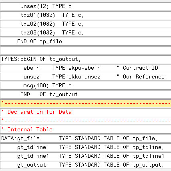Image resolution: width=171 pixels, height=171 pixels.
Task: Click the line 'END OF tp_file.'
Action: (x=85, y=42)
